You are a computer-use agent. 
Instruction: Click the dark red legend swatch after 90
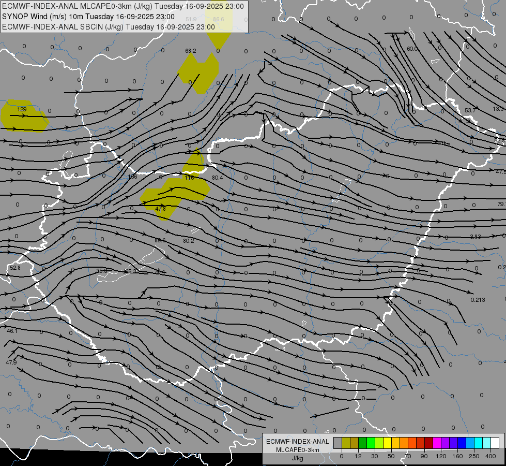click(428, 443)
